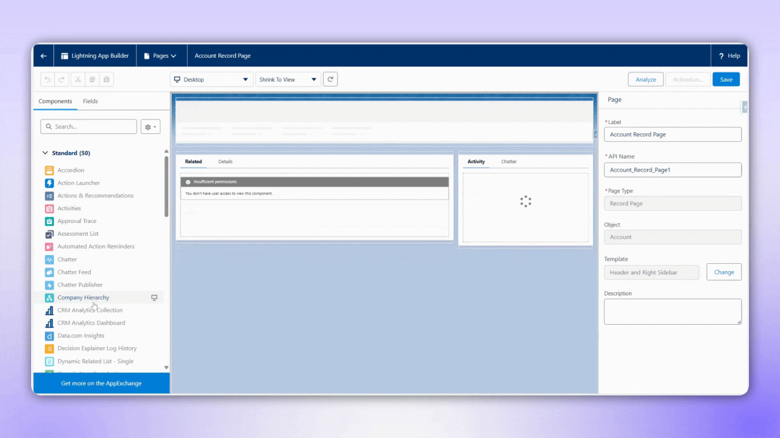Screen dimensions: 780x438
Task: Select the Related tab on canvas
Action: click(x=193, y=161)
